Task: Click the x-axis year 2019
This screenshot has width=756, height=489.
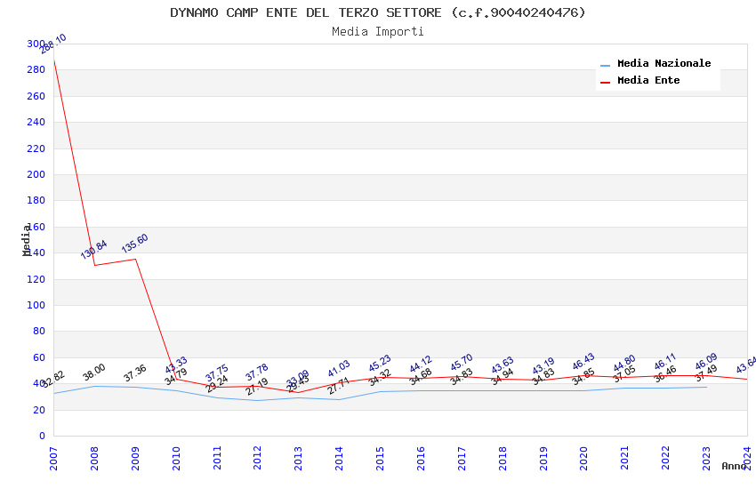Action: coord(543,458)
